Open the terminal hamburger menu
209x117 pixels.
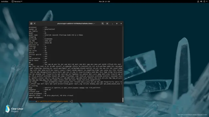click(107, 23)
